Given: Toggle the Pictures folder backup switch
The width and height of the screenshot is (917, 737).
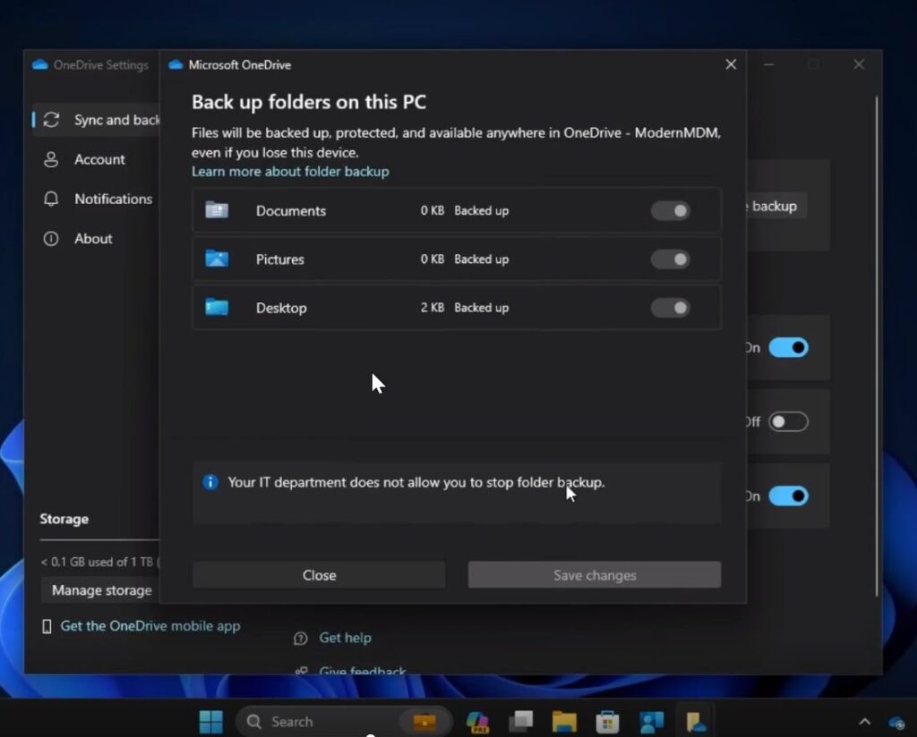Looking at the screenshot, I should click(670, 259).
